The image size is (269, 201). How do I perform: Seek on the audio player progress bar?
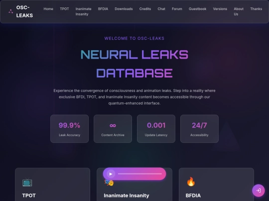click(x=140, y=174)
